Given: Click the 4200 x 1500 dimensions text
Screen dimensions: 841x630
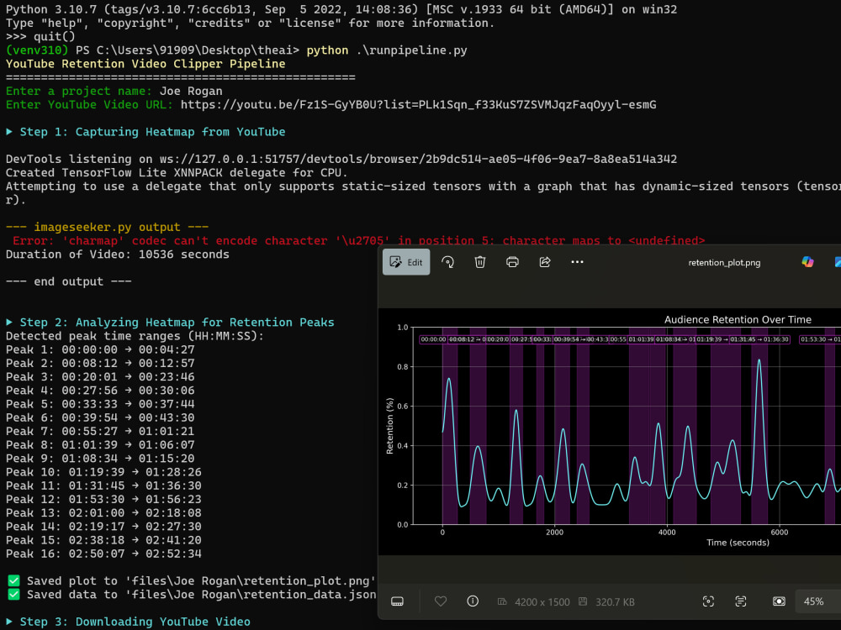Looking at the screenshot, I should 542,602.
